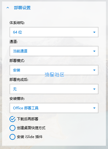This screenshot has height=149, width=108.
Task: Enable 创建桌面快捷方式 checkbox
Action: (12, 128)
